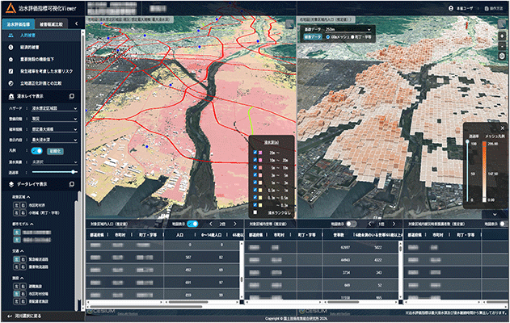Open the ハザード dropdown
Image resolution: width=510 pixels, height=323 pixels.
tap(54, 108)
